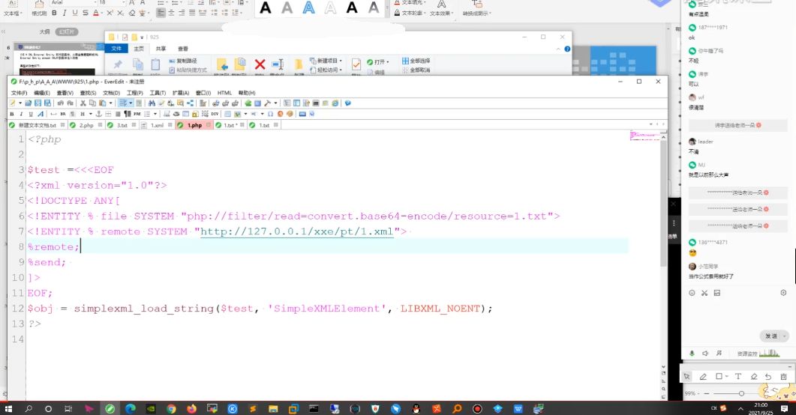This screenshot has width=796, height=415.
Task: Toggle the highlighted line-wrap toolbar button
Action: [x=123, y=103]
